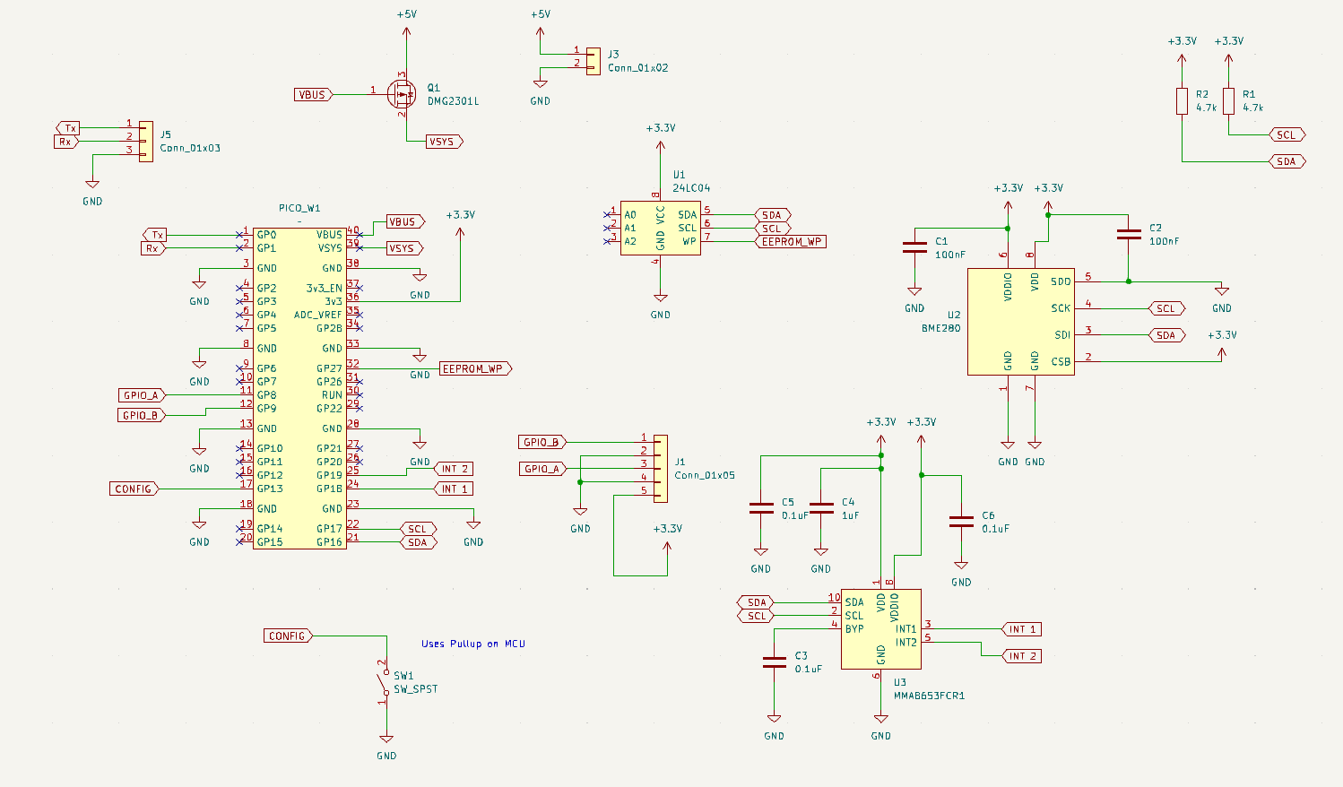
Task: Click the Tx label at connector J5
Action: click(x=66, y=128)
